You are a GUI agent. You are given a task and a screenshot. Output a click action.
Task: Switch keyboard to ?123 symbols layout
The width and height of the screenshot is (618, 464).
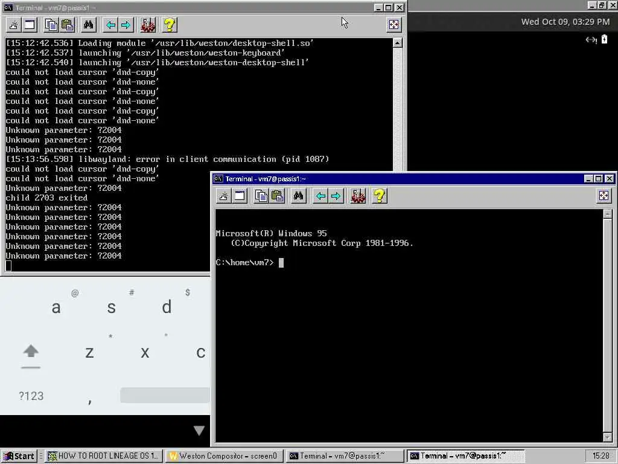point(31,396)
